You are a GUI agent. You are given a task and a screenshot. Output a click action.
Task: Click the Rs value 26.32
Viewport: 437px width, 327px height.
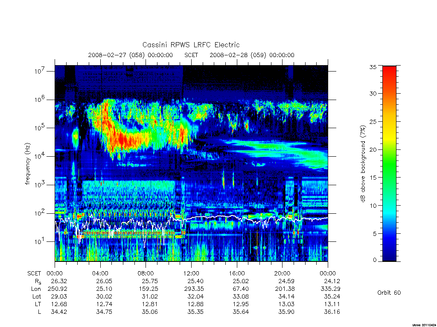[59, 281]
